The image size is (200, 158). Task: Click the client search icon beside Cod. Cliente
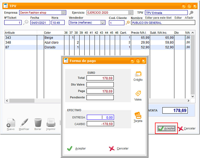point(128,23)
